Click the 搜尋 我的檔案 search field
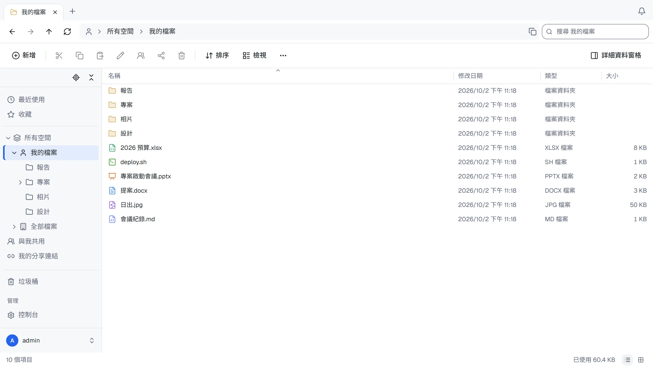653x367 pixels. pos(595,32)
